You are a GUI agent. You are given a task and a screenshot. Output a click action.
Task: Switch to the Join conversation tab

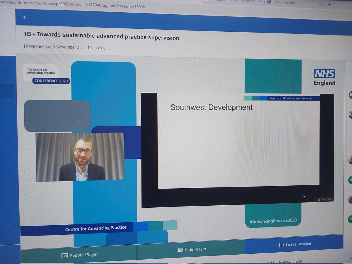pyautogui.click(x=286, y=2)
